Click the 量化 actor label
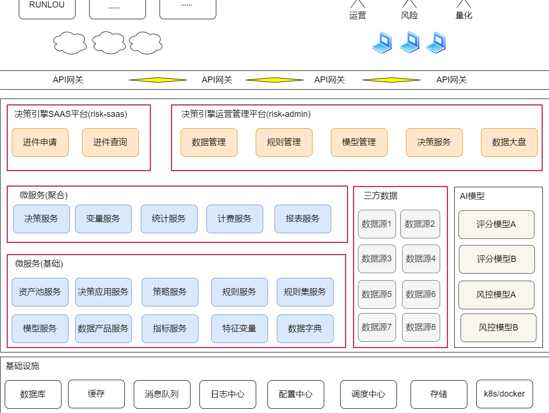 (x=464, y=15)
